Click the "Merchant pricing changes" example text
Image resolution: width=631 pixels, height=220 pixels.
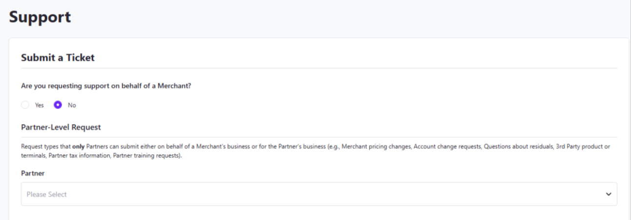[x=376, y=147]
